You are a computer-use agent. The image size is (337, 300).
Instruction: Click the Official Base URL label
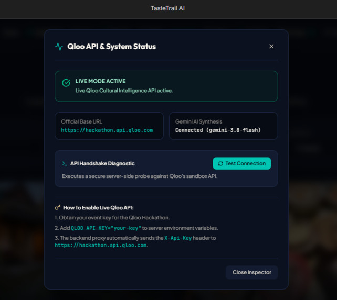pyautogui.click(x=81, y=121)
